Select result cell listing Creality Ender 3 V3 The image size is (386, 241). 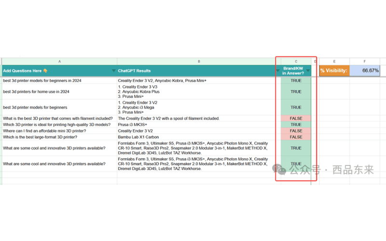(x=199, y=92)
